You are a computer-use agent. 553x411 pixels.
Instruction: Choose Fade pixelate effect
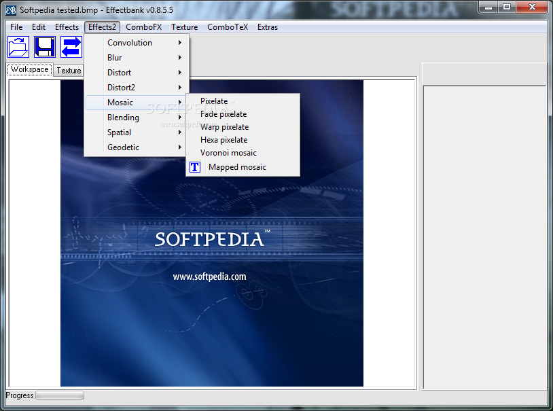(x=243, y=114)
